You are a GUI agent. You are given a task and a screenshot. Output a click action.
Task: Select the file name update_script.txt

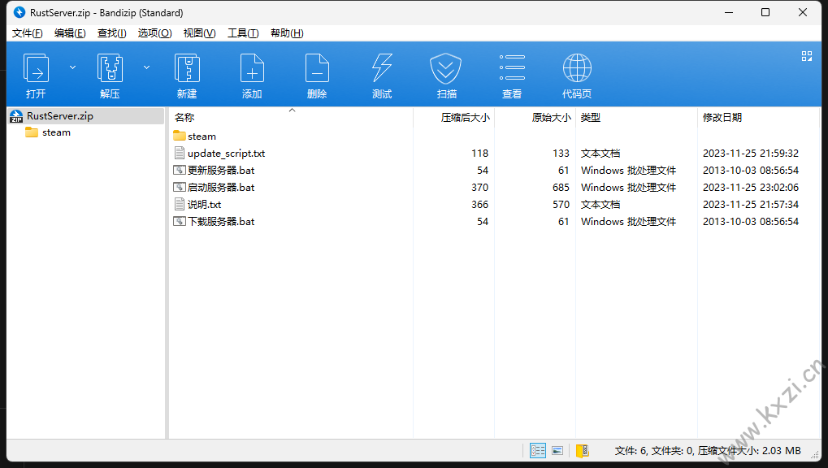point(226,154)
